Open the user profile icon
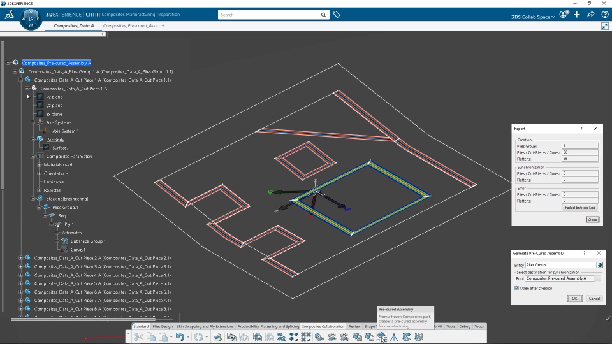The height and width of the screenshot is (344, 612). pyautogui.click(x=564, y=15)
